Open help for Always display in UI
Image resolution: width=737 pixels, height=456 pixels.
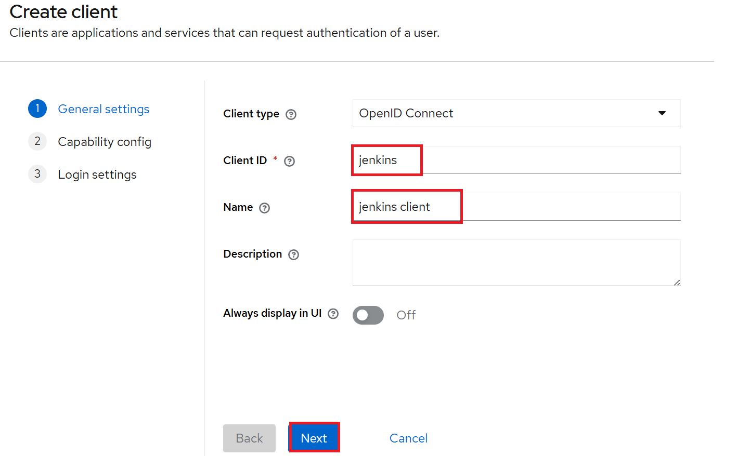pyautogui.click(x=333, y=314)
